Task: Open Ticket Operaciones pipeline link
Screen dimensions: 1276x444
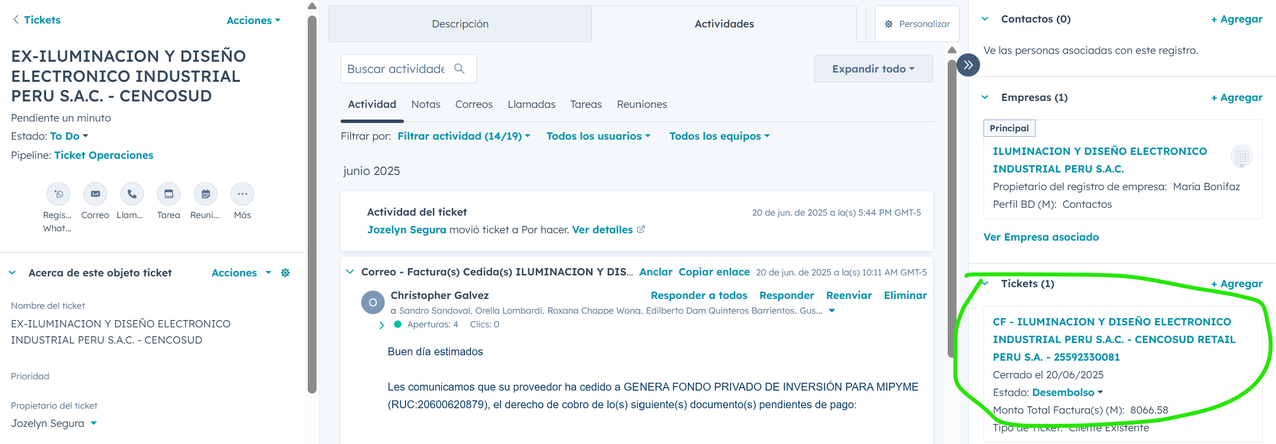Action: tap(104, 155)
